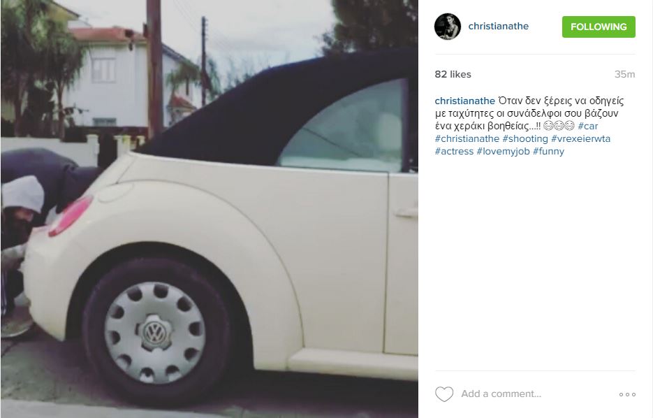The width and height of the screenshot is (653, 418).
Task: Click the car's rear window in video
Action: tap(342, 125)
